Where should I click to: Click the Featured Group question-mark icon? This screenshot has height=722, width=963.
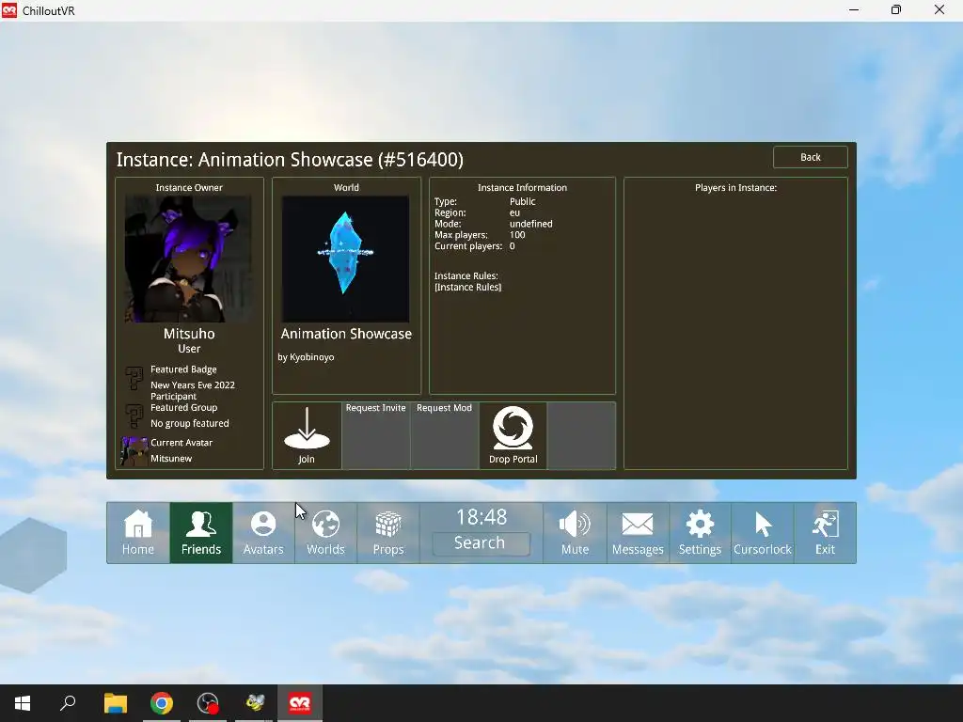(134, 416)
